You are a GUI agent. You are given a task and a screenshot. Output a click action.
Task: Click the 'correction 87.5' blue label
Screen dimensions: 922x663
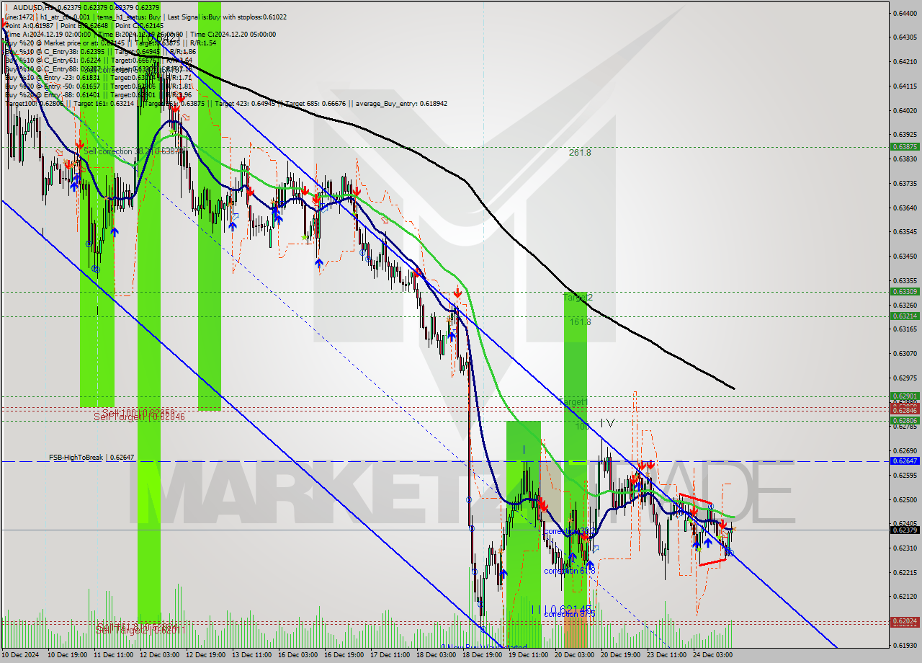[569, 614]
